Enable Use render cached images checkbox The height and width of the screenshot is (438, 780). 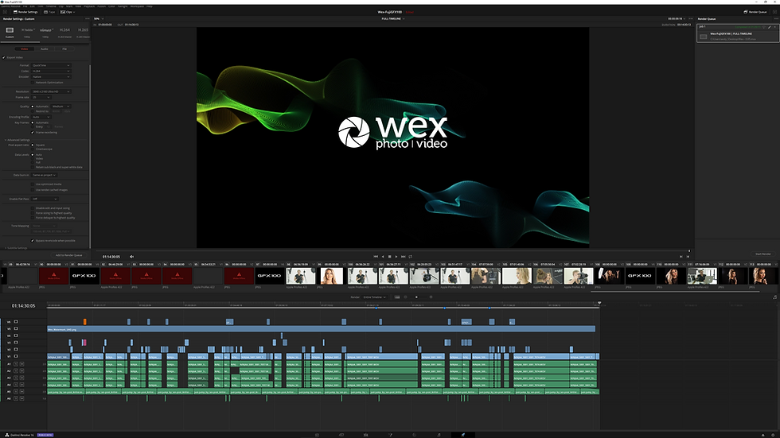point(33,190)
